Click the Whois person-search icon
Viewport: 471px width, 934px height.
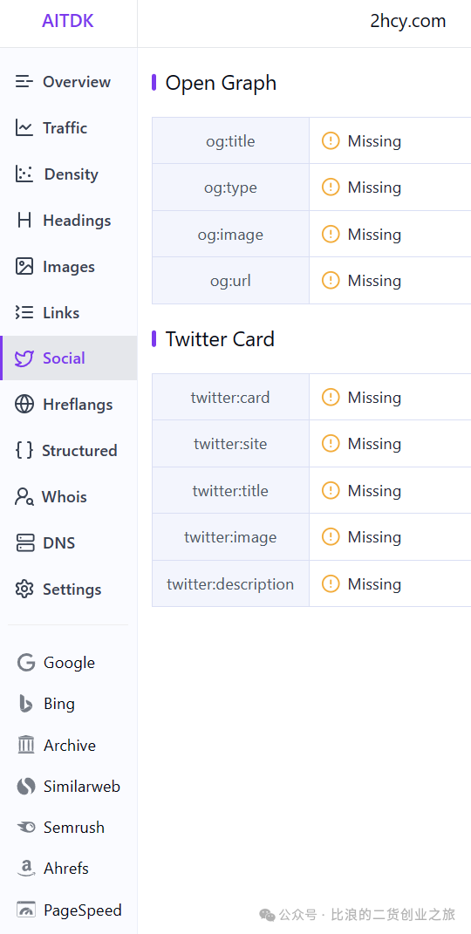tap(24, 497)
